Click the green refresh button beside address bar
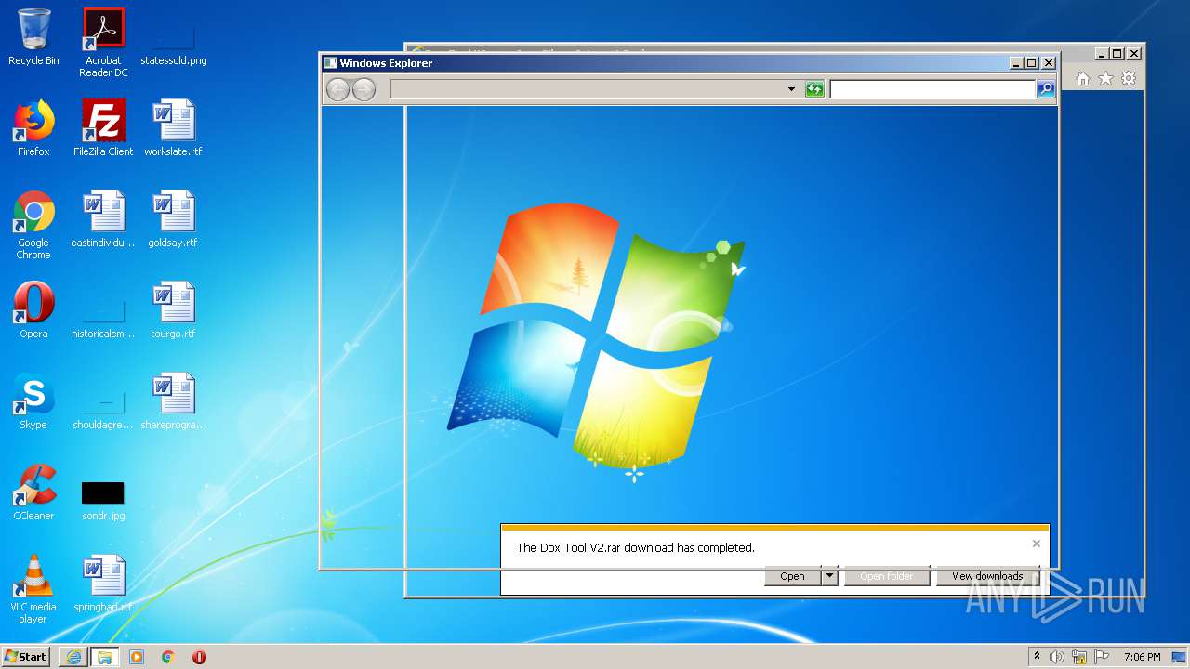The image size is (1190, 669). point(814,89)
